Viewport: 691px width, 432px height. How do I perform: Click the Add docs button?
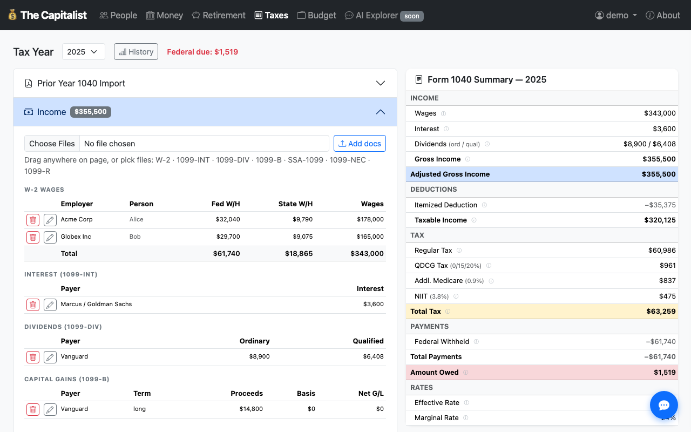click(360, 143)
